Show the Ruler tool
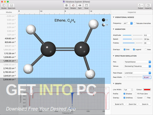The image size is (153, 115). click(86, 5)
